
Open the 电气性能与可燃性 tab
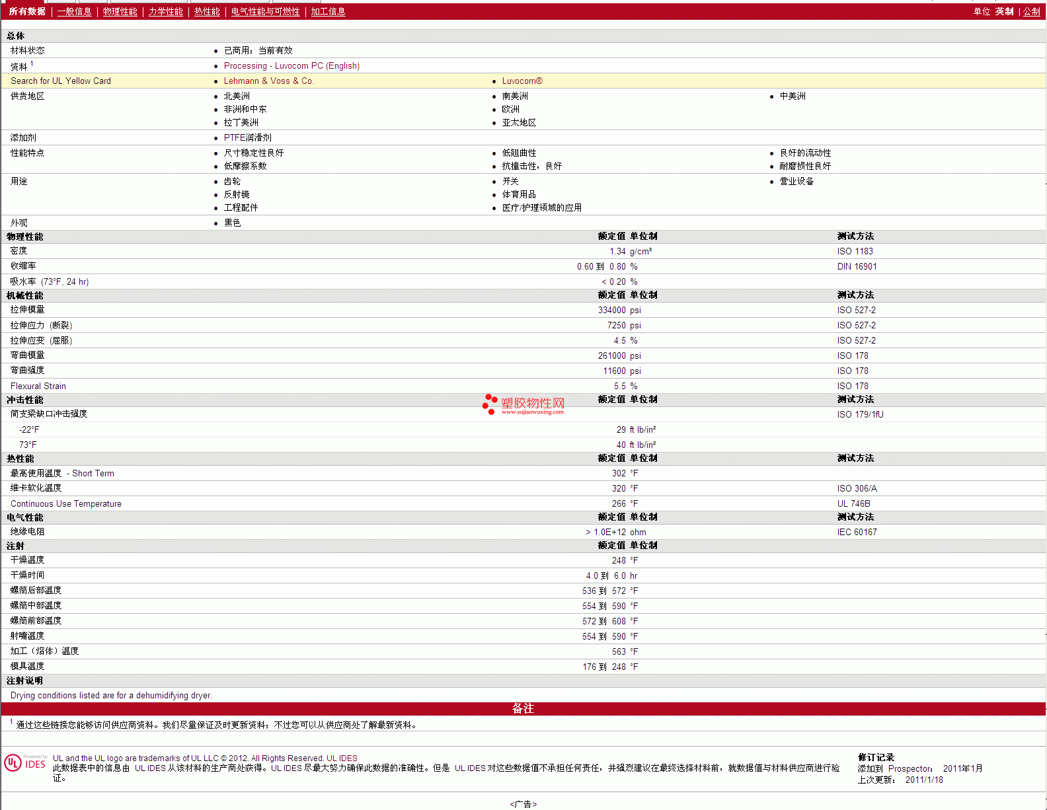point(266,12)
